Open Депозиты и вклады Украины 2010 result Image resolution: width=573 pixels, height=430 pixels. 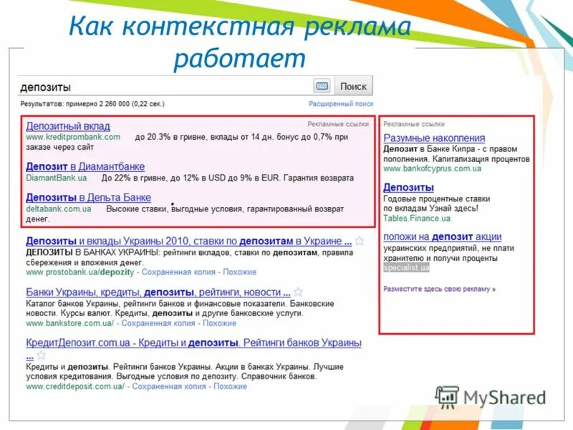point(188,242)
